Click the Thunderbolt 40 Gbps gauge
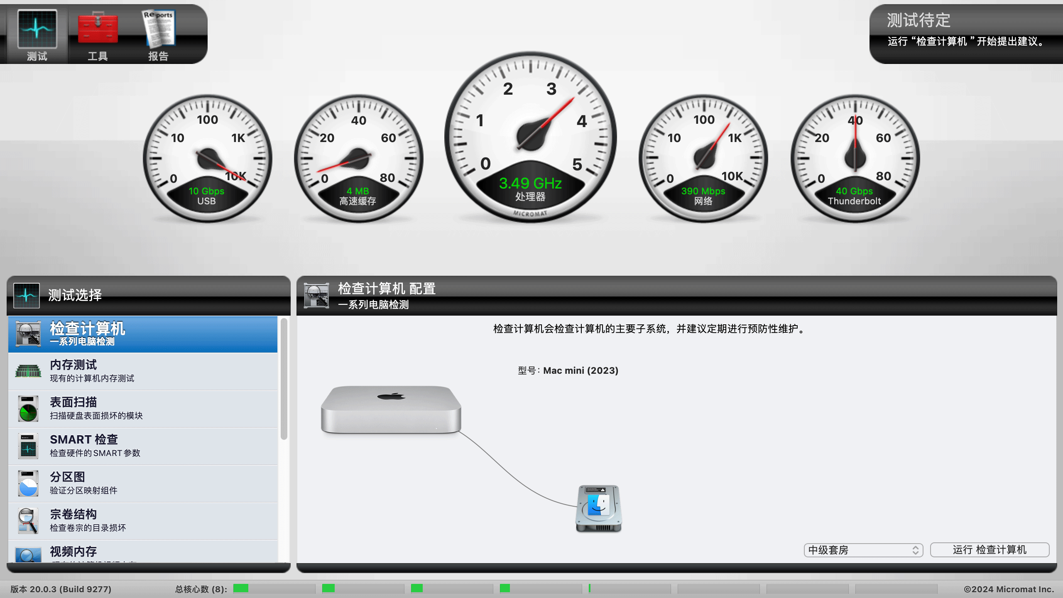Viewport: 1063px width, 598px height. click(855, 159)
